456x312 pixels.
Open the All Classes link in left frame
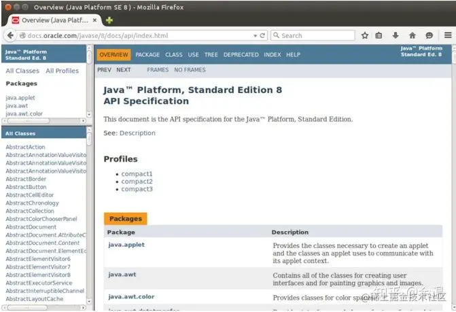click(22, 71)
